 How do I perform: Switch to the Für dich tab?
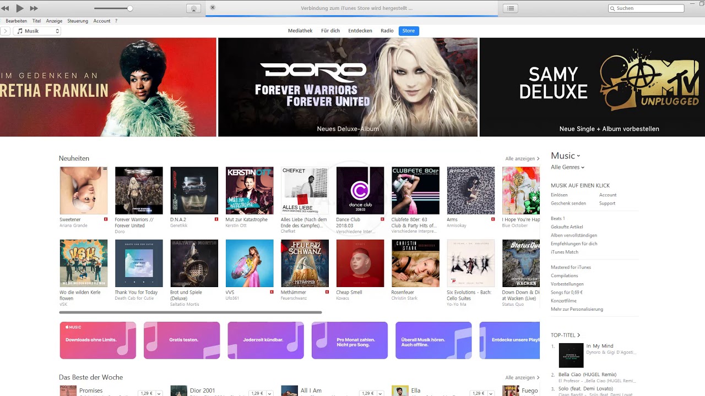(x=330, y=31)
